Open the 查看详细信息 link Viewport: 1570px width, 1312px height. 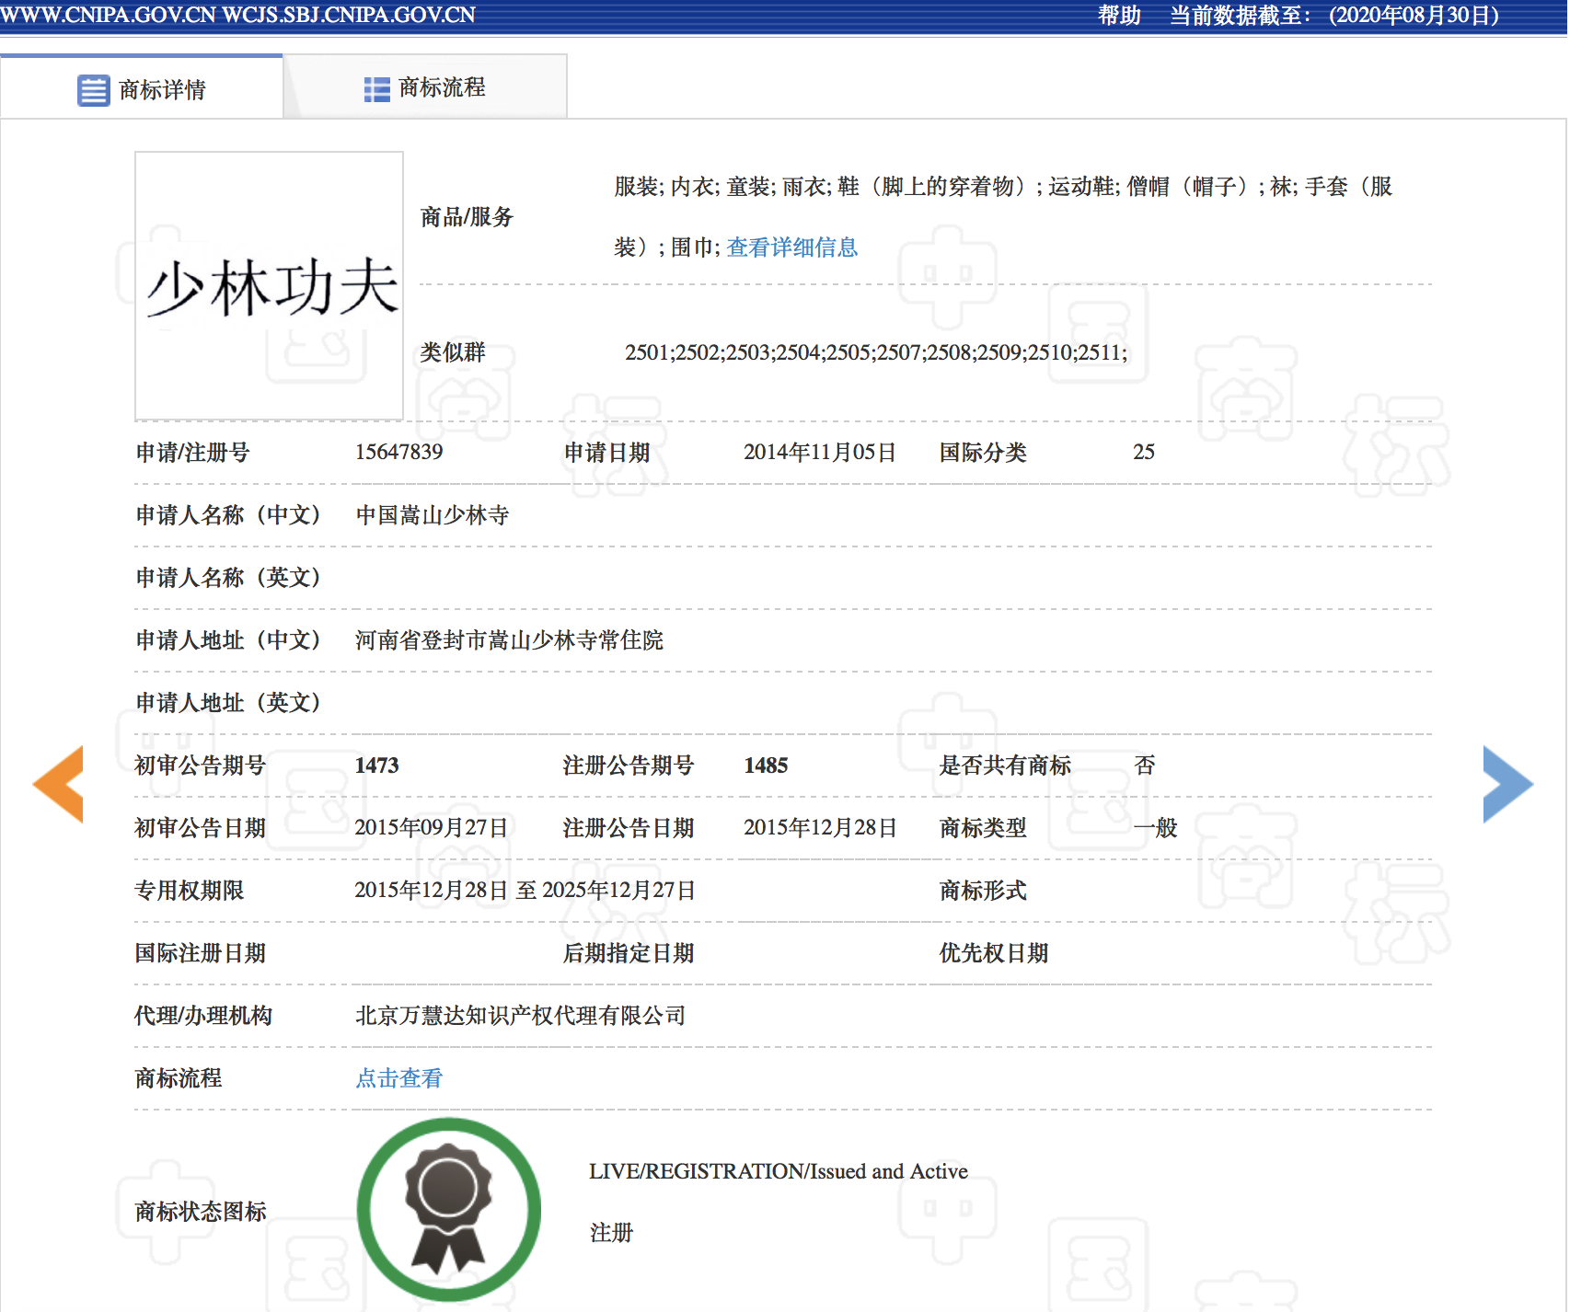point(791,247)
